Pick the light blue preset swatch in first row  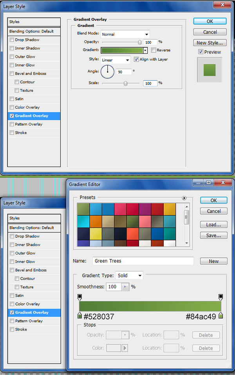[x=96, y=209]
